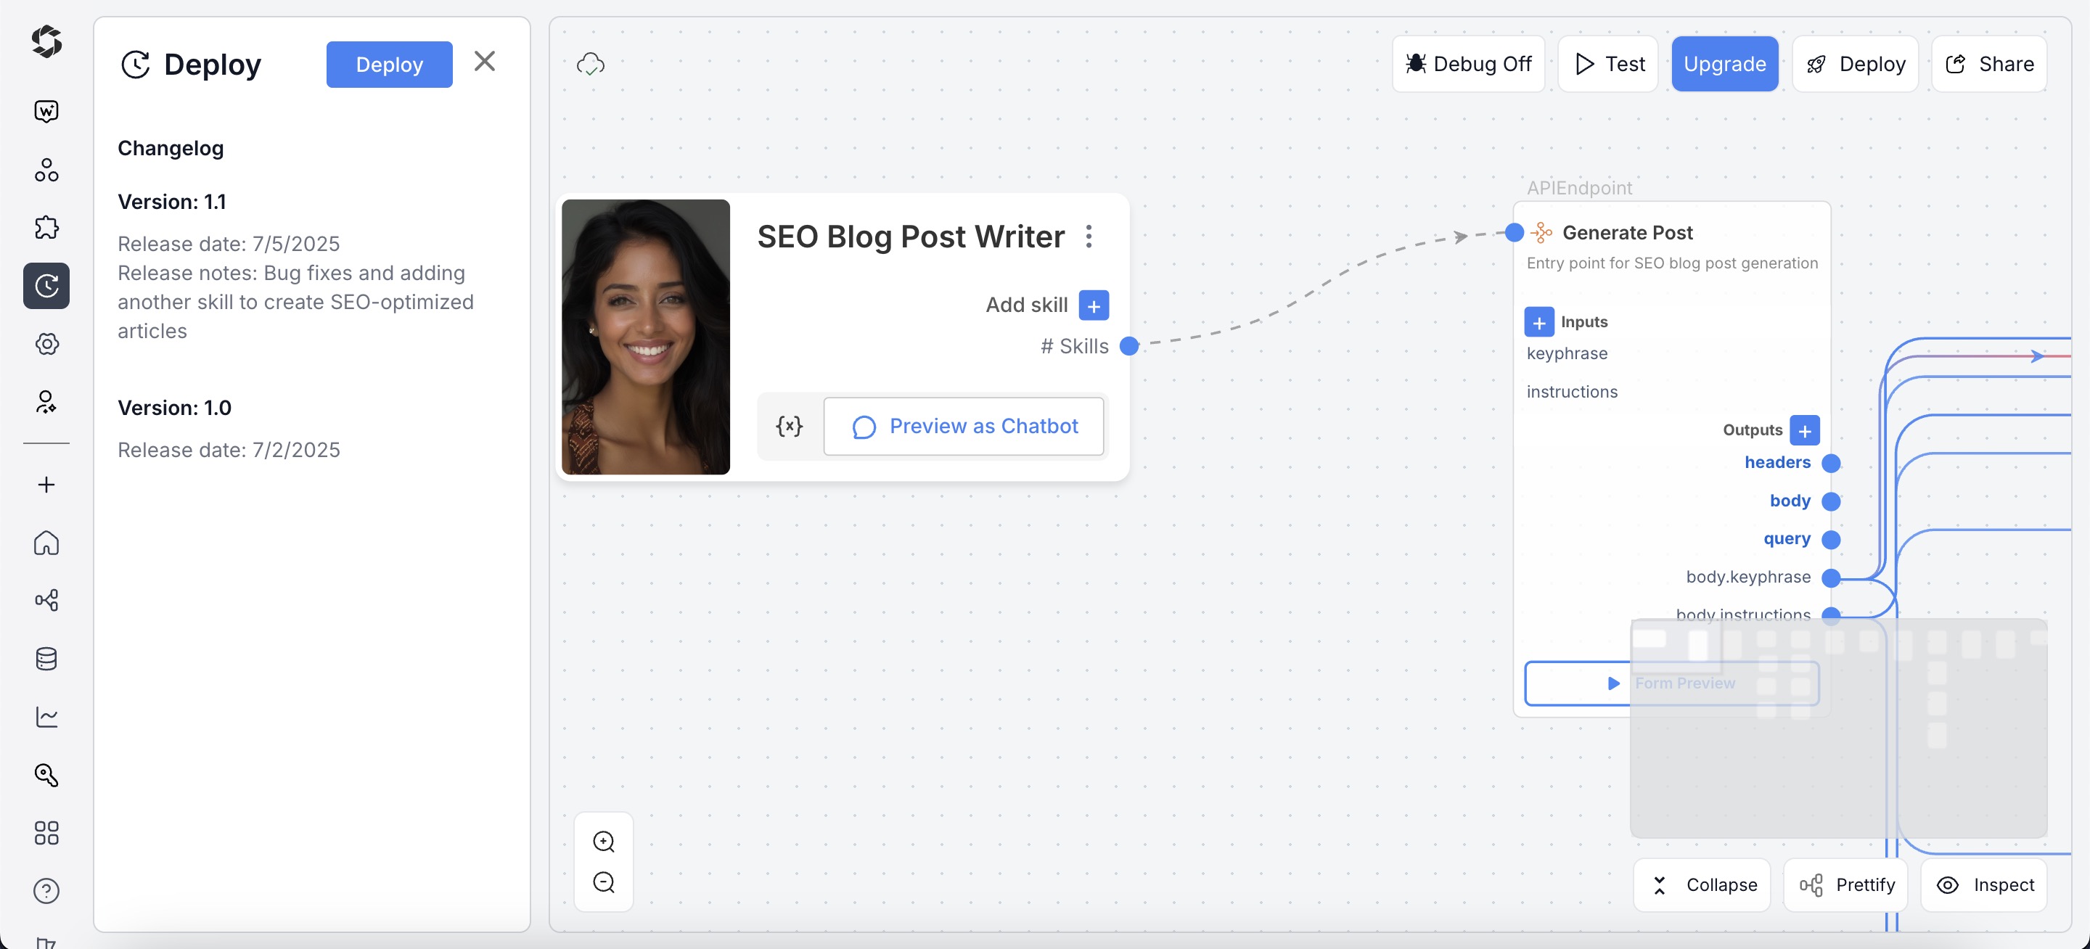Click the # Skills connection point
The width and height of the screenshot is (2090, 949).
click(1129, 345)
